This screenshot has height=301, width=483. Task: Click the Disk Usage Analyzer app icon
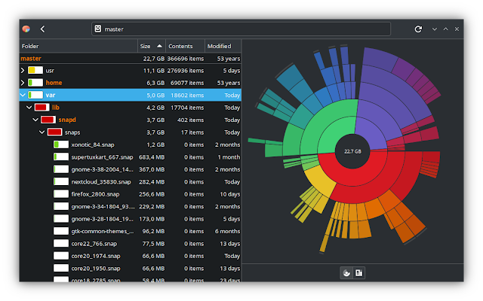[26, 29]
